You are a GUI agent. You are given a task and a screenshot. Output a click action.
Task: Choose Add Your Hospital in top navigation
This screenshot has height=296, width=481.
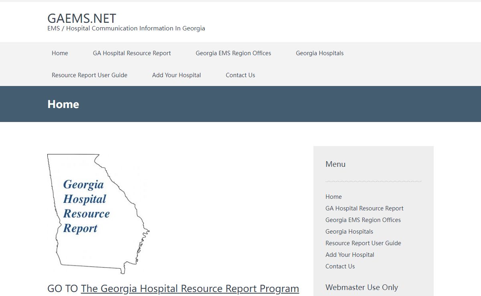click(176, 75)
